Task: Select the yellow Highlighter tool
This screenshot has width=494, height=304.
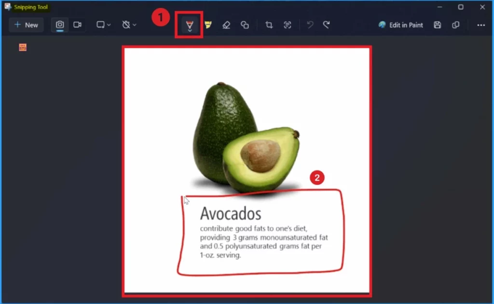Action: tap(208, 25)
